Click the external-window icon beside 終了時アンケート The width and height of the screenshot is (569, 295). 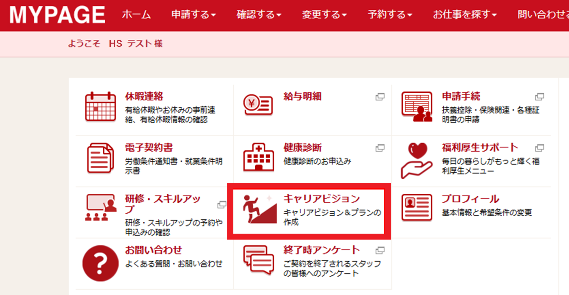click(x=380, y=250)
